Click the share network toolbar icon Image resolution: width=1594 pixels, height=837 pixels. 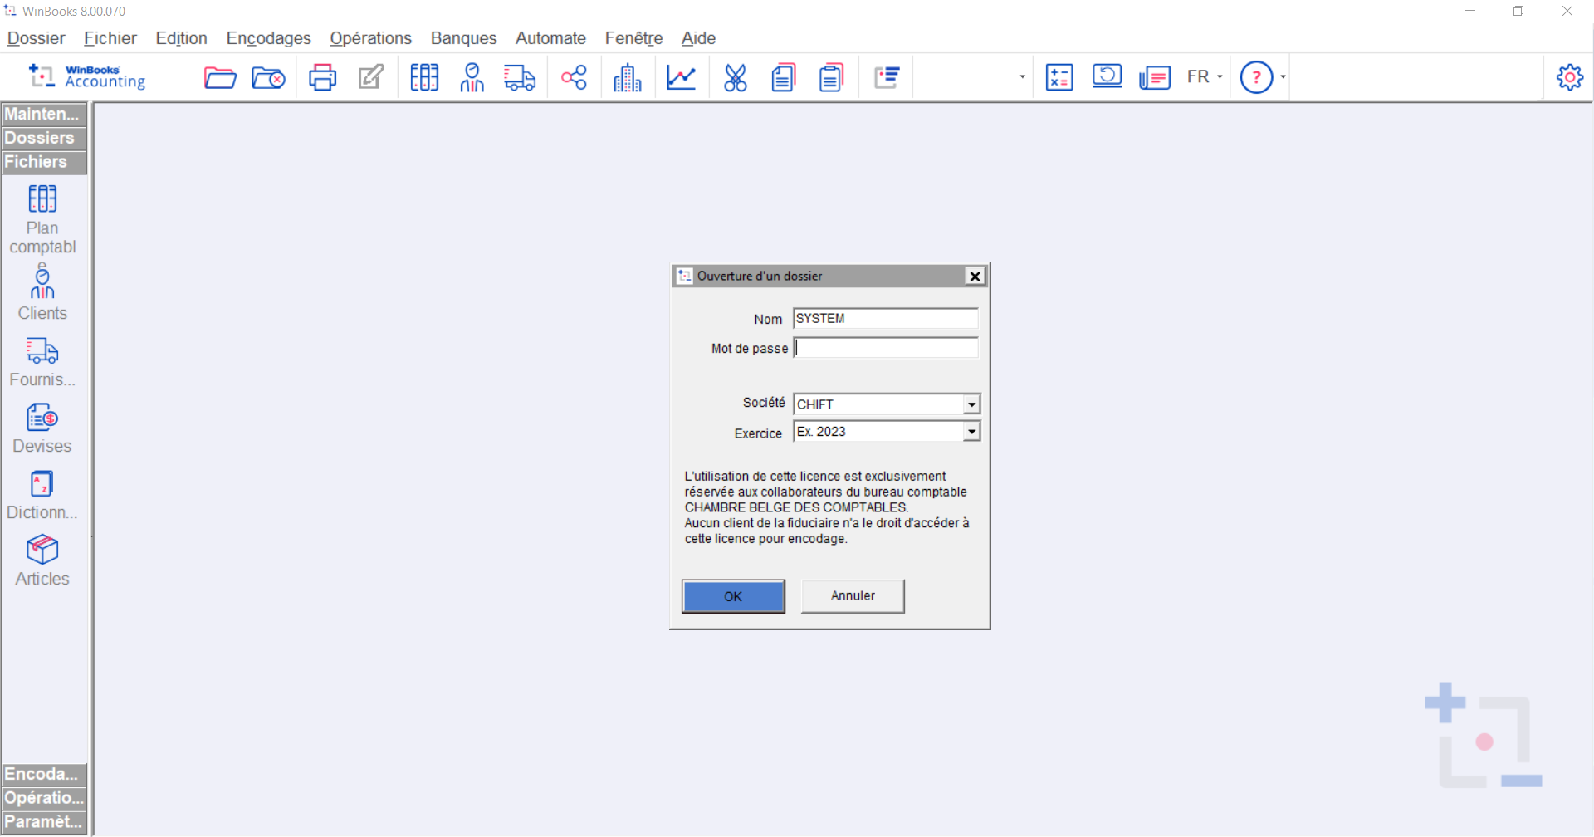[x=574, y=76]
